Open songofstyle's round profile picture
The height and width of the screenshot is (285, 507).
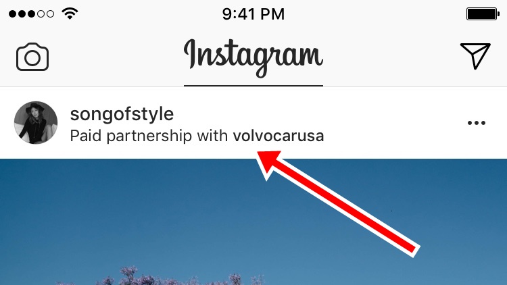click(x=36, y=122)
